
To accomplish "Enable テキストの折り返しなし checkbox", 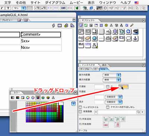I will [108, 107].
